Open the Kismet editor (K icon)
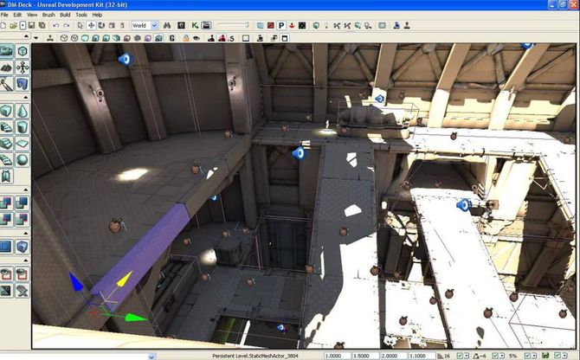 (195, 25)
